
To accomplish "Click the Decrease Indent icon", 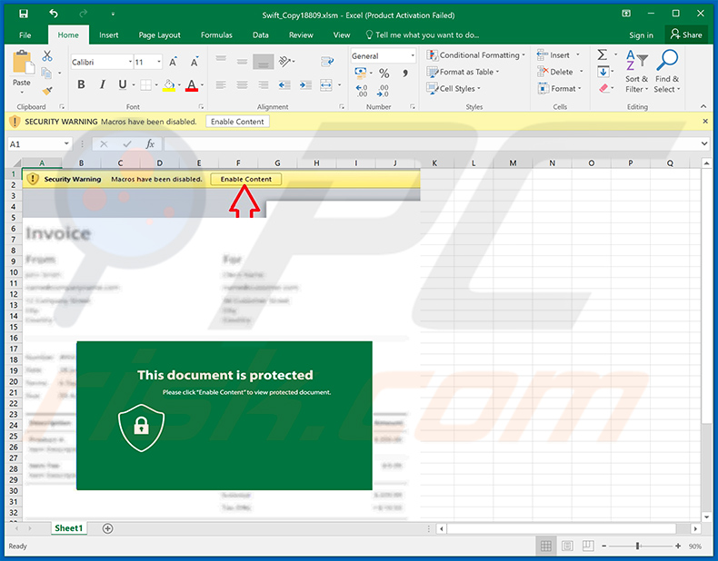I will tap(284, 85).
